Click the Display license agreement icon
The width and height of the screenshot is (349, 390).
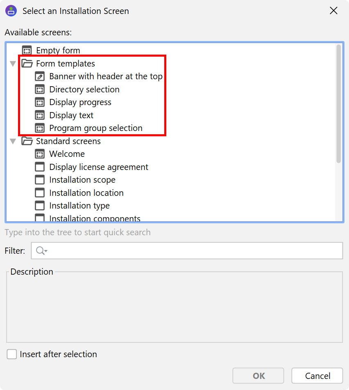pyautogui.click(x=40, y=167)
